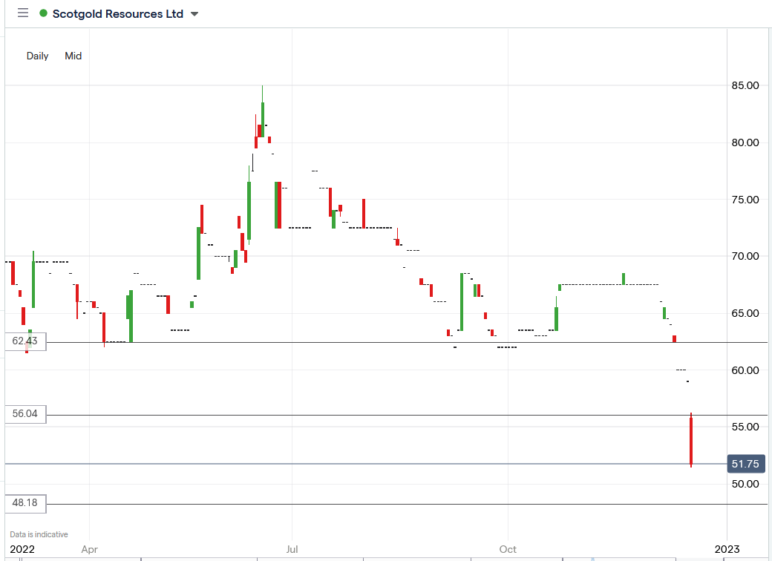Viewport: 772px width, 561px height.
Task: Click the Data is indicative notice
Action: pyautogui.click(x=39, y=534)
